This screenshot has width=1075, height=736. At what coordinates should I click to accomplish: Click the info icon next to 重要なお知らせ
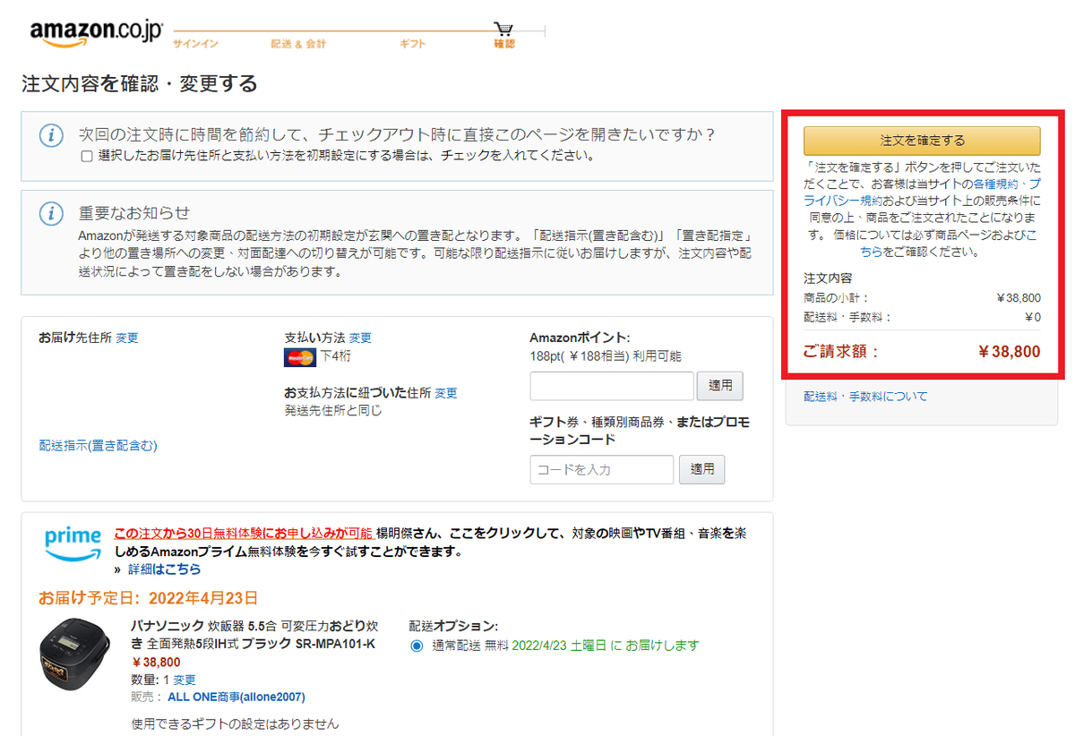(x=50, y=214)
